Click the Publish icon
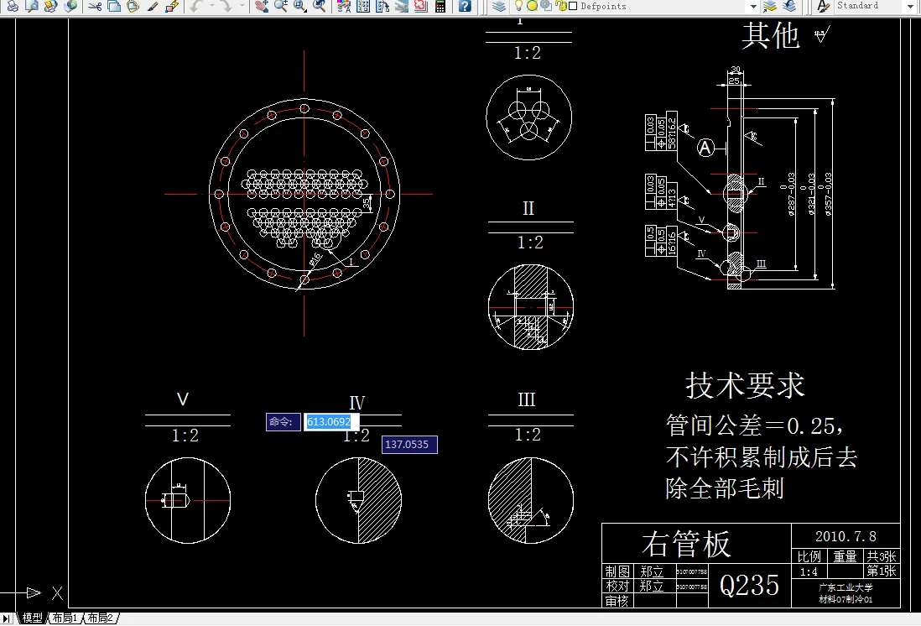This screenshot has height=626, width=921. point(50,7)
